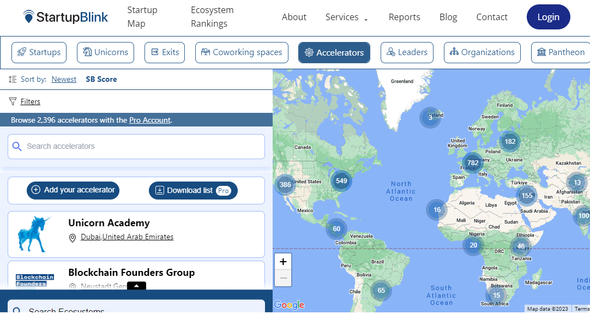Click the 65 cluster in South America
Screen dimensions: 590x314
coord(381,290)
